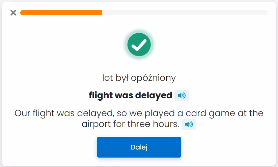Click the Polish word "lot"
This screenshot has height=167, width=278.
[x=107, y=78]
